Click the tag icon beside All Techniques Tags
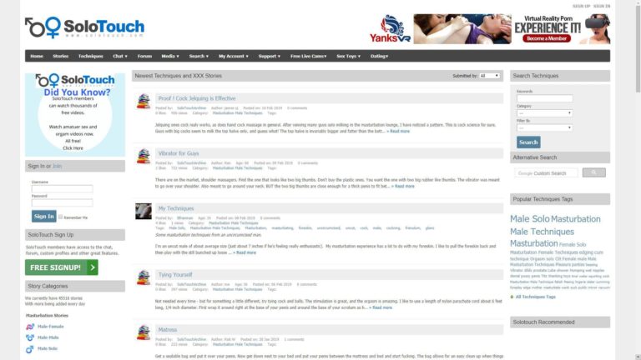The height and width of the screenshot is (360, 641). [x=512, y=296]
